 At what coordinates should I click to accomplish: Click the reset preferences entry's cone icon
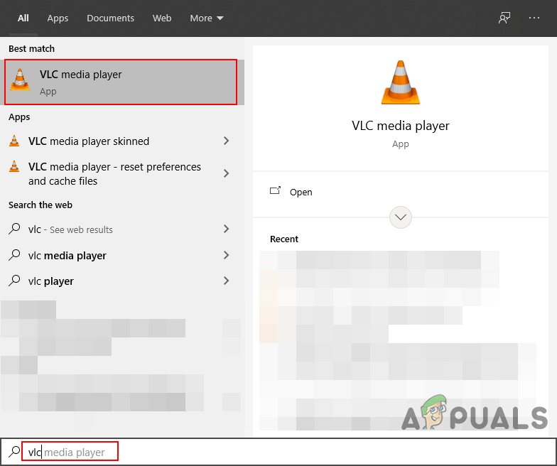point(14,166)
